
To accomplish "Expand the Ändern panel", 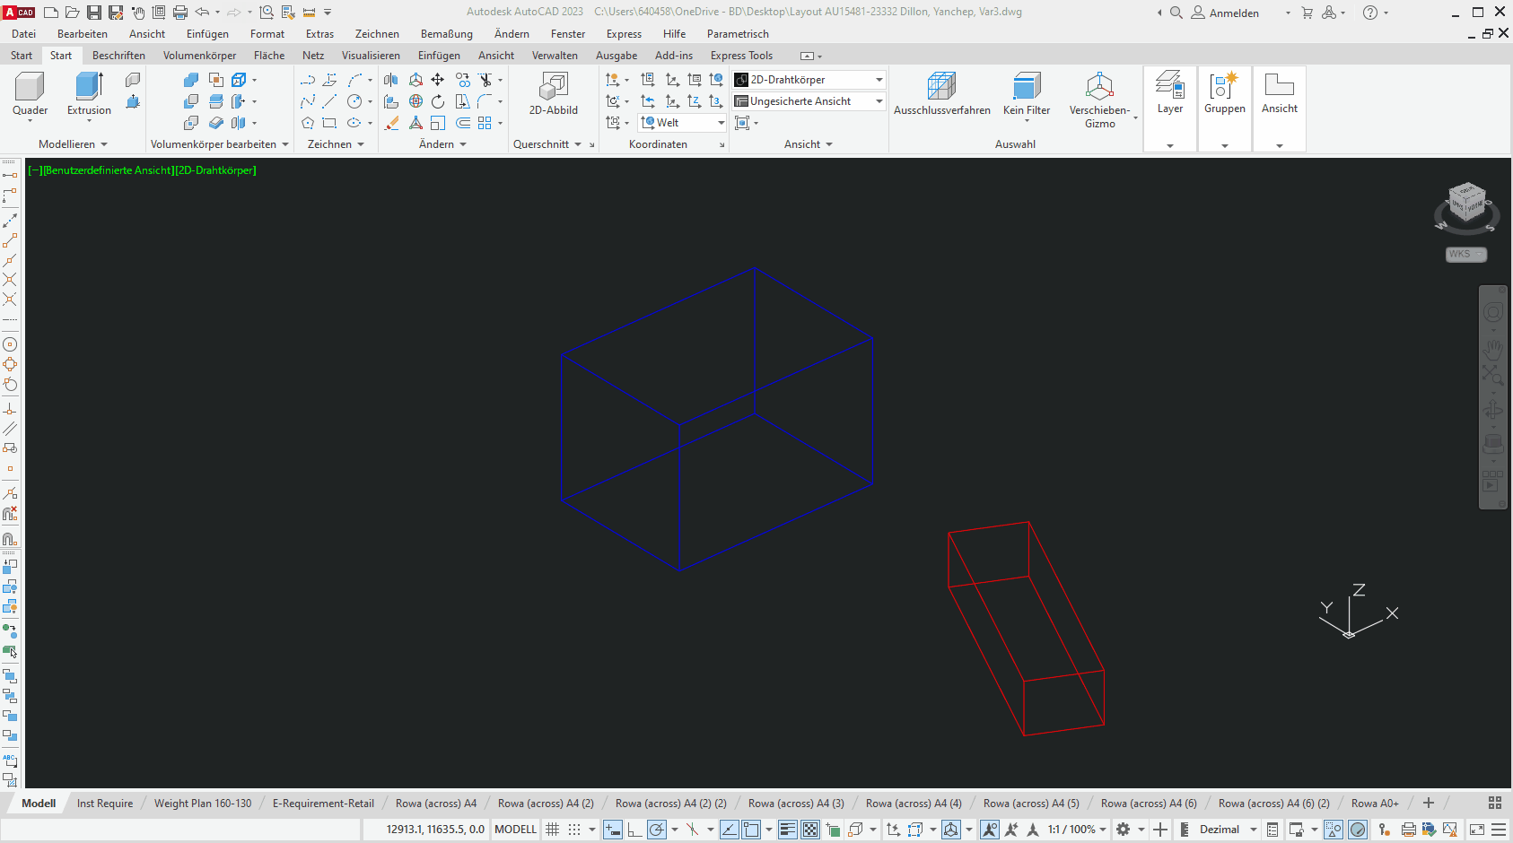I will pos(442,144).
